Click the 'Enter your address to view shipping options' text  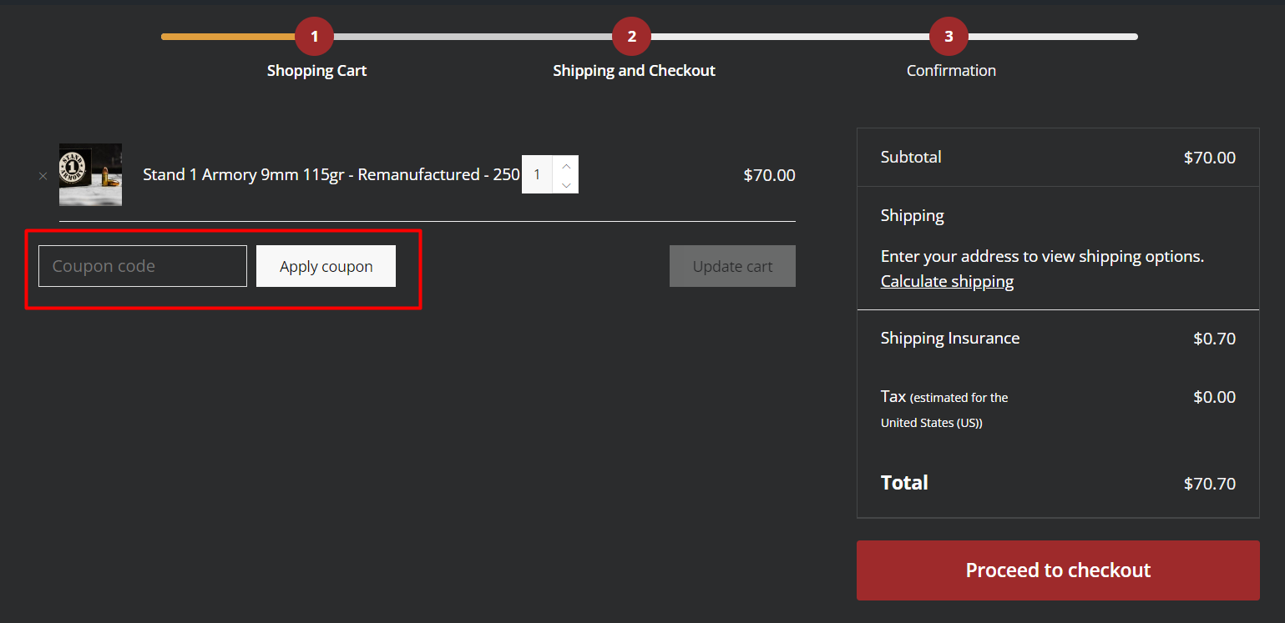1042,256
